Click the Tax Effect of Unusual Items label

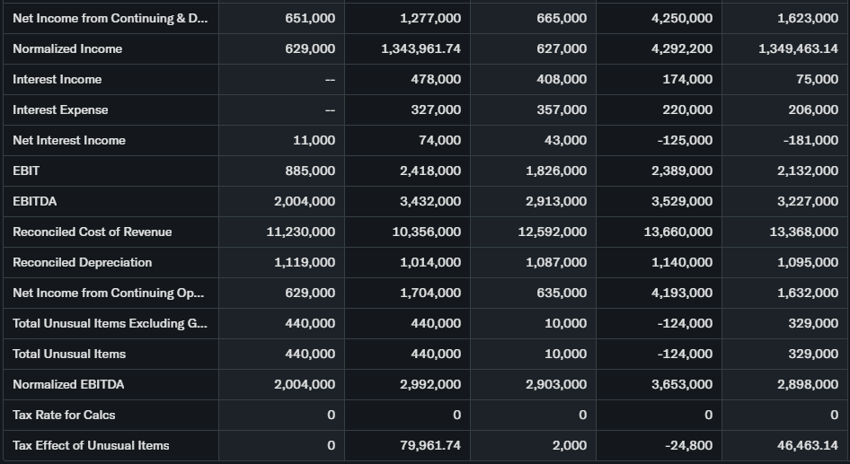[91, 445]
